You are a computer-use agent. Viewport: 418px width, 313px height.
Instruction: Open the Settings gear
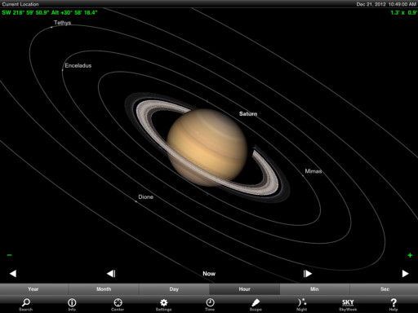point(163,304)
